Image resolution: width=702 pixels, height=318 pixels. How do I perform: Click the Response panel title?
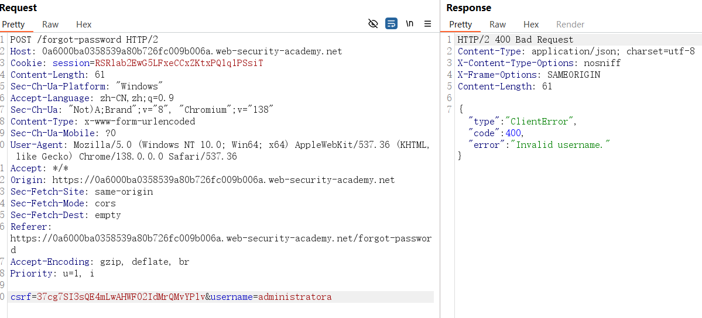click(468, 8)
